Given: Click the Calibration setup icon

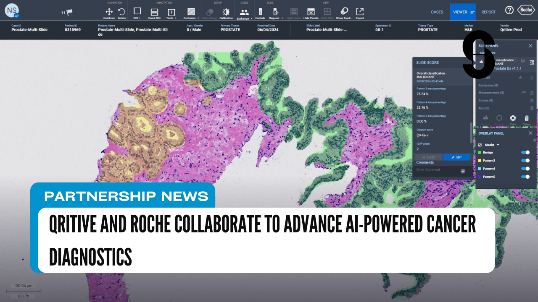Looking at the screenshot, I should click(226, 13).
